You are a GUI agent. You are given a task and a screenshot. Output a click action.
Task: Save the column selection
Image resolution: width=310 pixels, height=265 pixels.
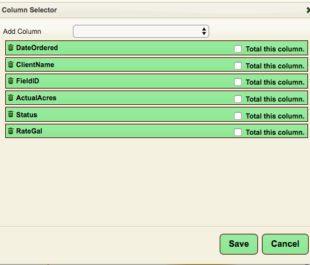pyautogui.click(x=239, y=244)
